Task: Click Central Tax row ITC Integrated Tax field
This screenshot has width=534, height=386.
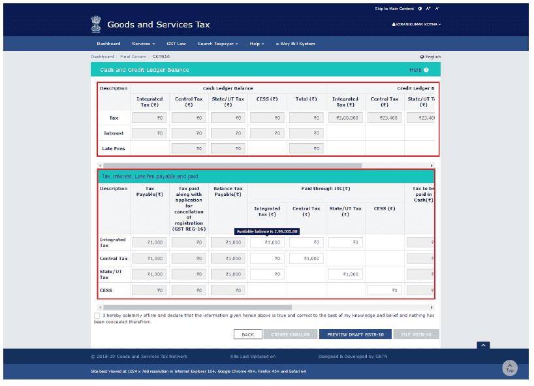Action: coord(267,259)
